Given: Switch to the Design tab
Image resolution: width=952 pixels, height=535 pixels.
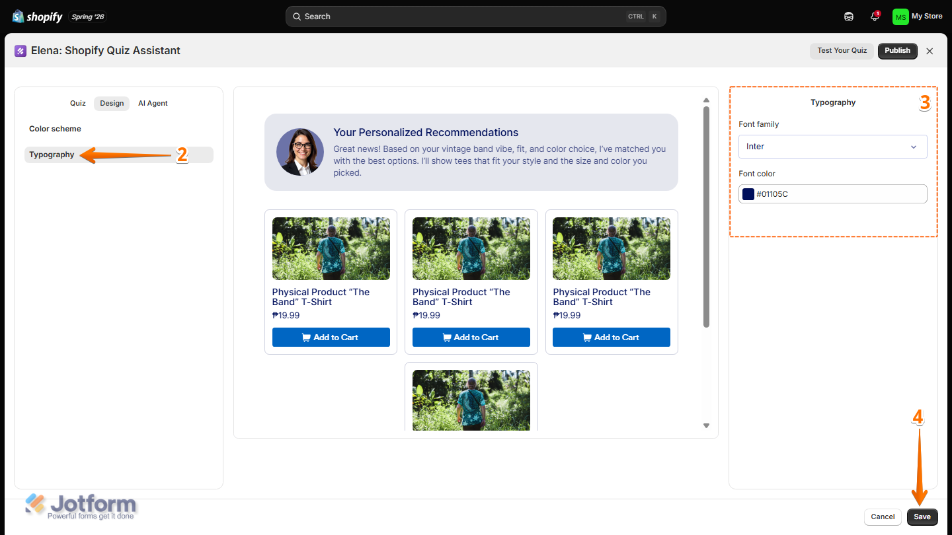Looking at the screenshot, I should 112,103.
